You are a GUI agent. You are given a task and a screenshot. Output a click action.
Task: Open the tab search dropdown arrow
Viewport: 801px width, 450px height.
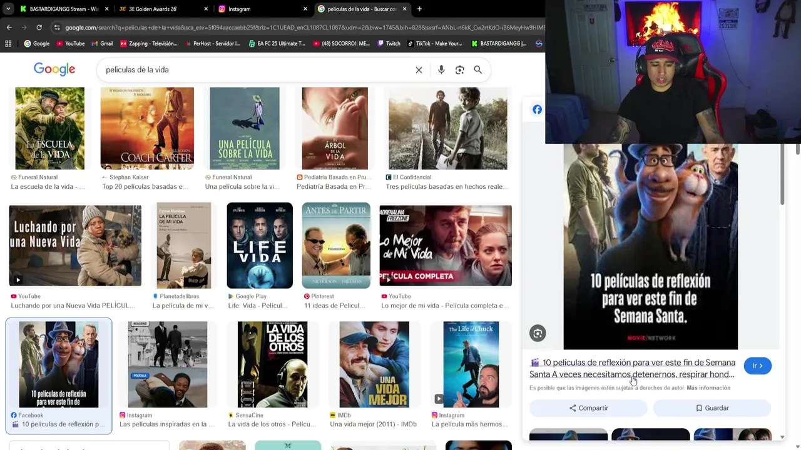point(8,9)
